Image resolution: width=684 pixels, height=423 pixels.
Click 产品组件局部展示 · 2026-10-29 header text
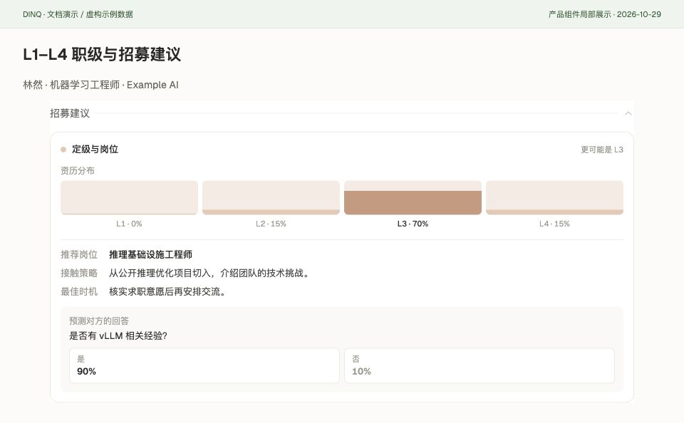pos(605,14)
